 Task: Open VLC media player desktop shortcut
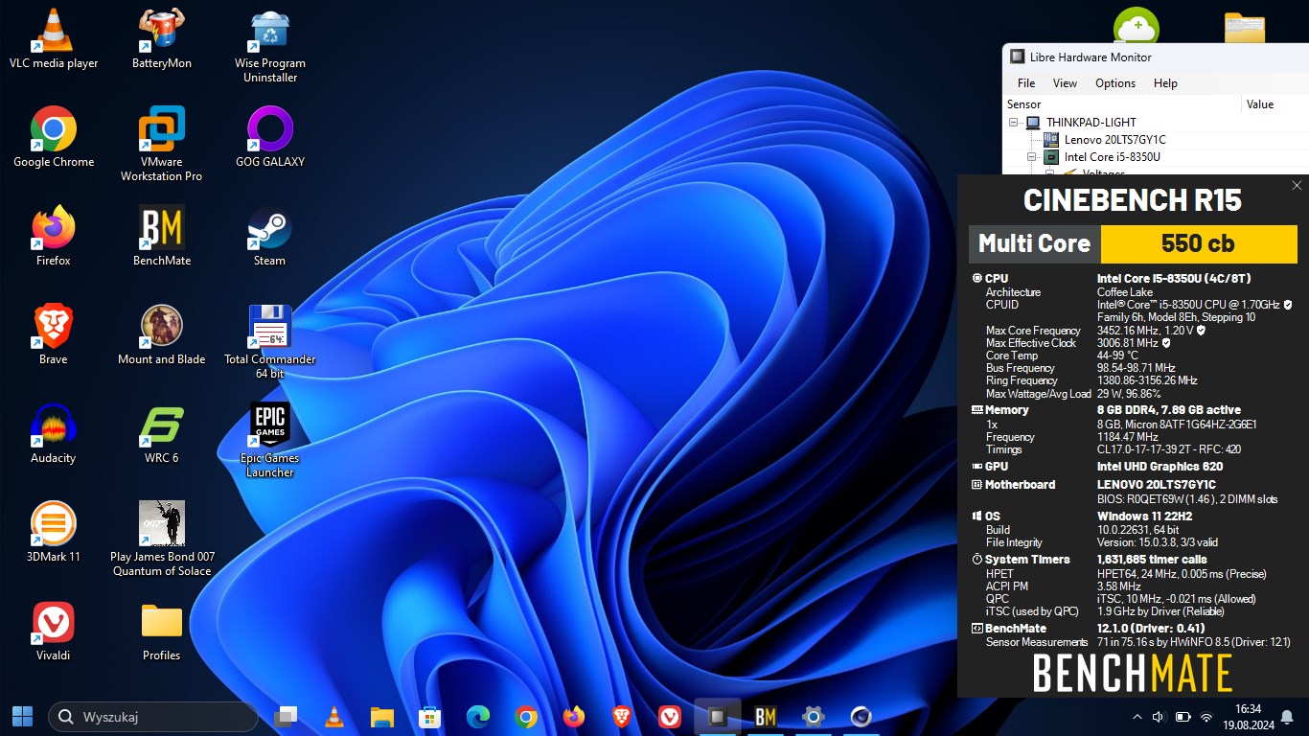click(54, 38)
